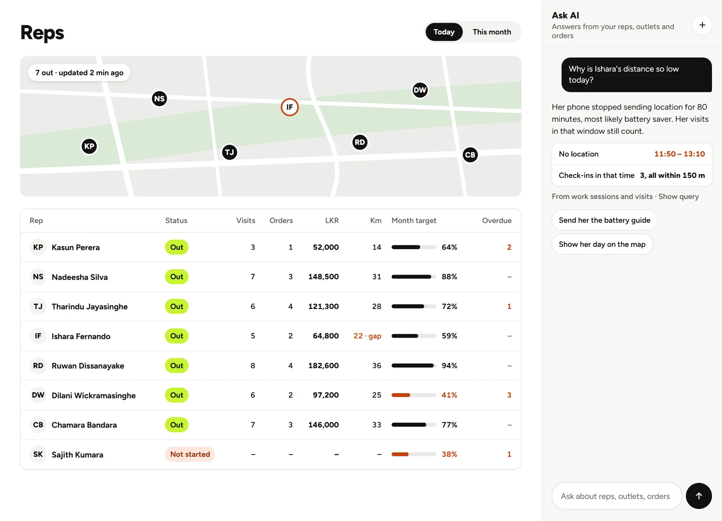Select the CB marker on the map
This screenshot has width=722, height=521.
pyautogui.click(x=470, y=155)
